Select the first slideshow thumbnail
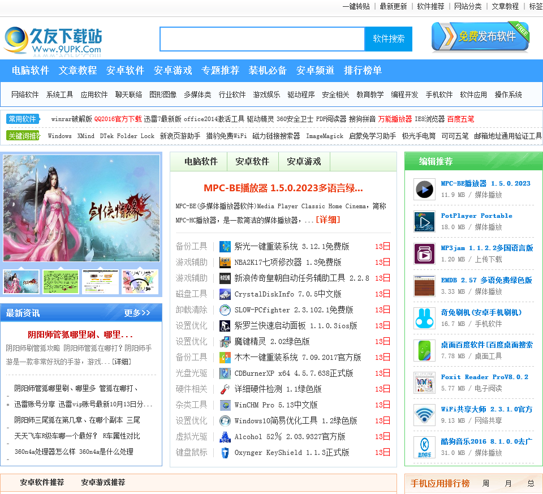 [x=21, y=282]
